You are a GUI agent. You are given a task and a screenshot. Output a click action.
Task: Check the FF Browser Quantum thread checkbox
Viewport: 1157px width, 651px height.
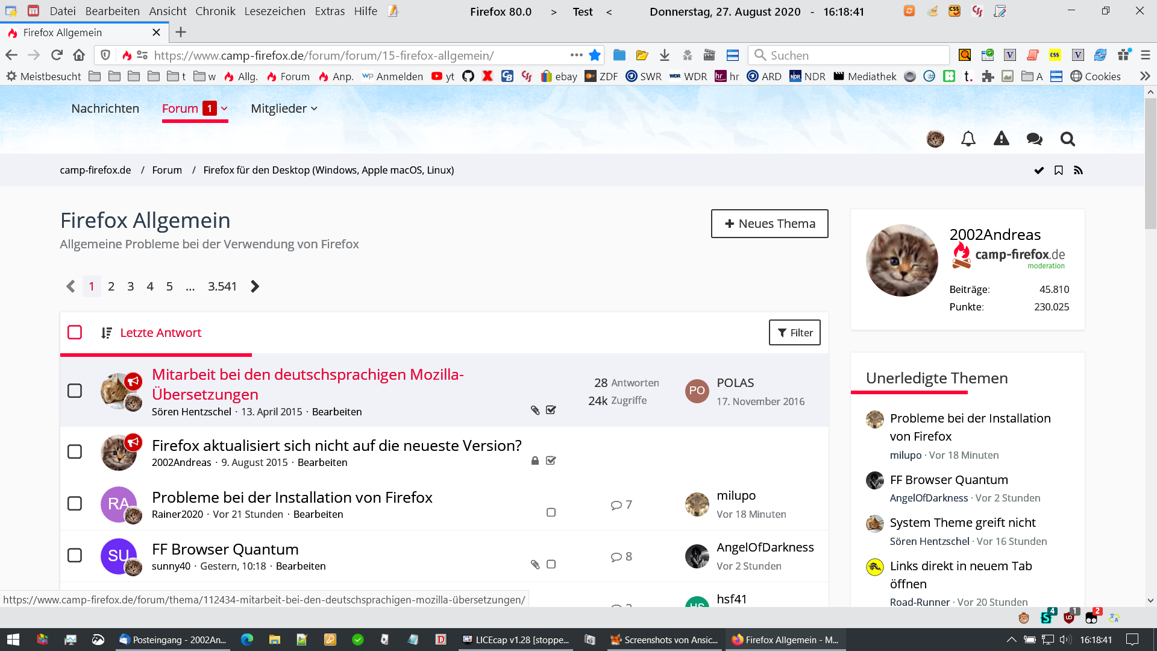tap(75, 555)
